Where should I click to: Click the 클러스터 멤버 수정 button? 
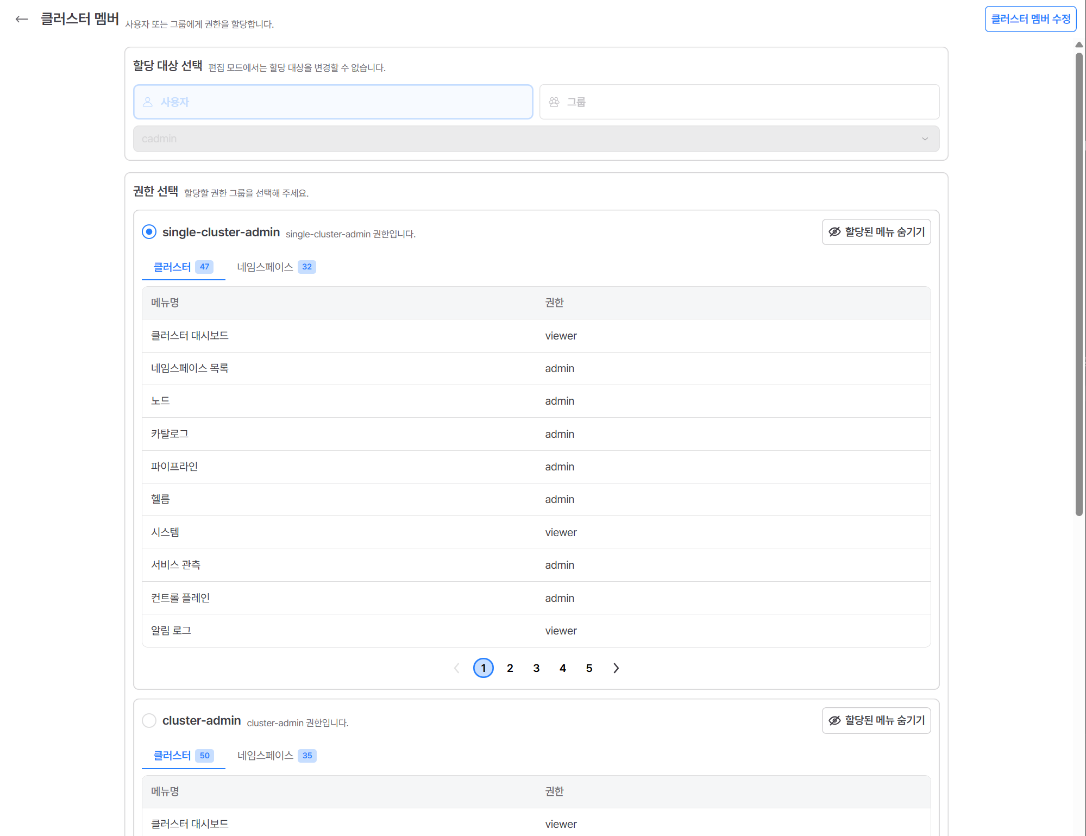coord(1030,19)
